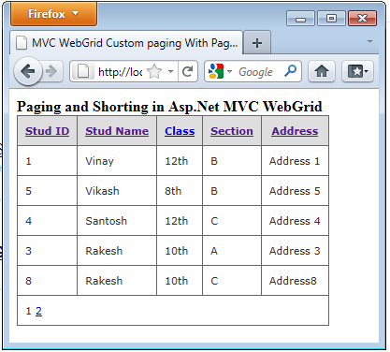Sort the grid by Stud Name
The width and height of the screenshot is (390, 352).
(x=117, y=131)
